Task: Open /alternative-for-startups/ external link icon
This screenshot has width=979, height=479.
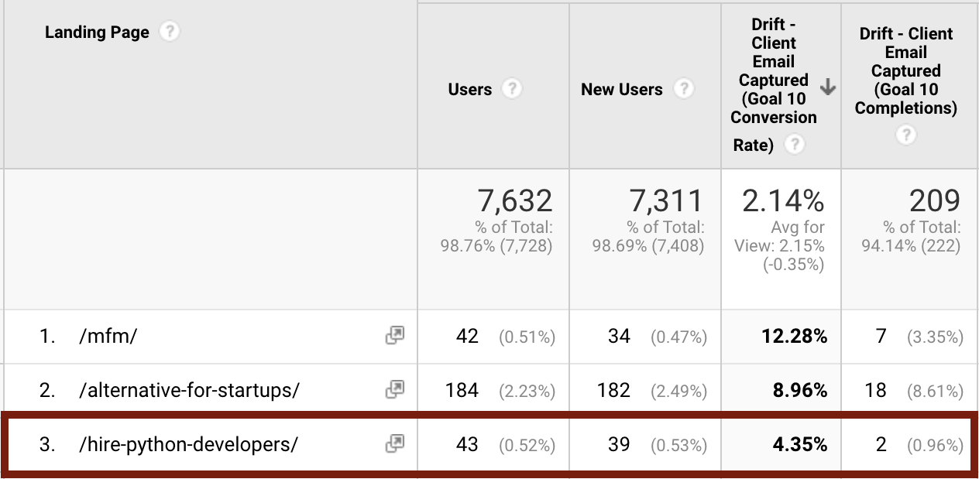Action: (395, 390)
